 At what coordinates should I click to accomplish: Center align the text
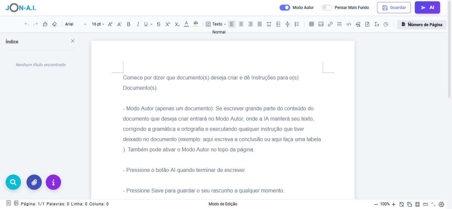[x=241, y=24]
